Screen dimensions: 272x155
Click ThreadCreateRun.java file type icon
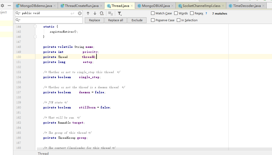62,6
